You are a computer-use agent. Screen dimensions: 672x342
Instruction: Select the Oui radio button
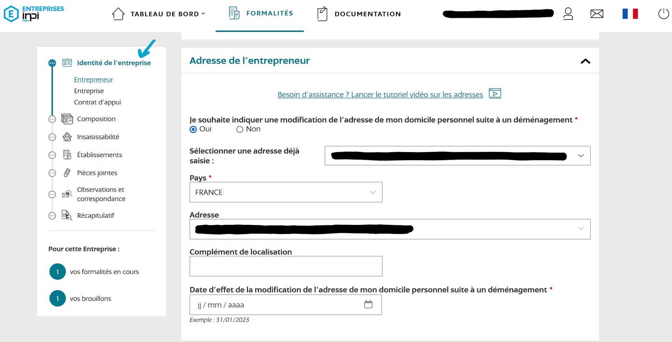tap(193, 129)
